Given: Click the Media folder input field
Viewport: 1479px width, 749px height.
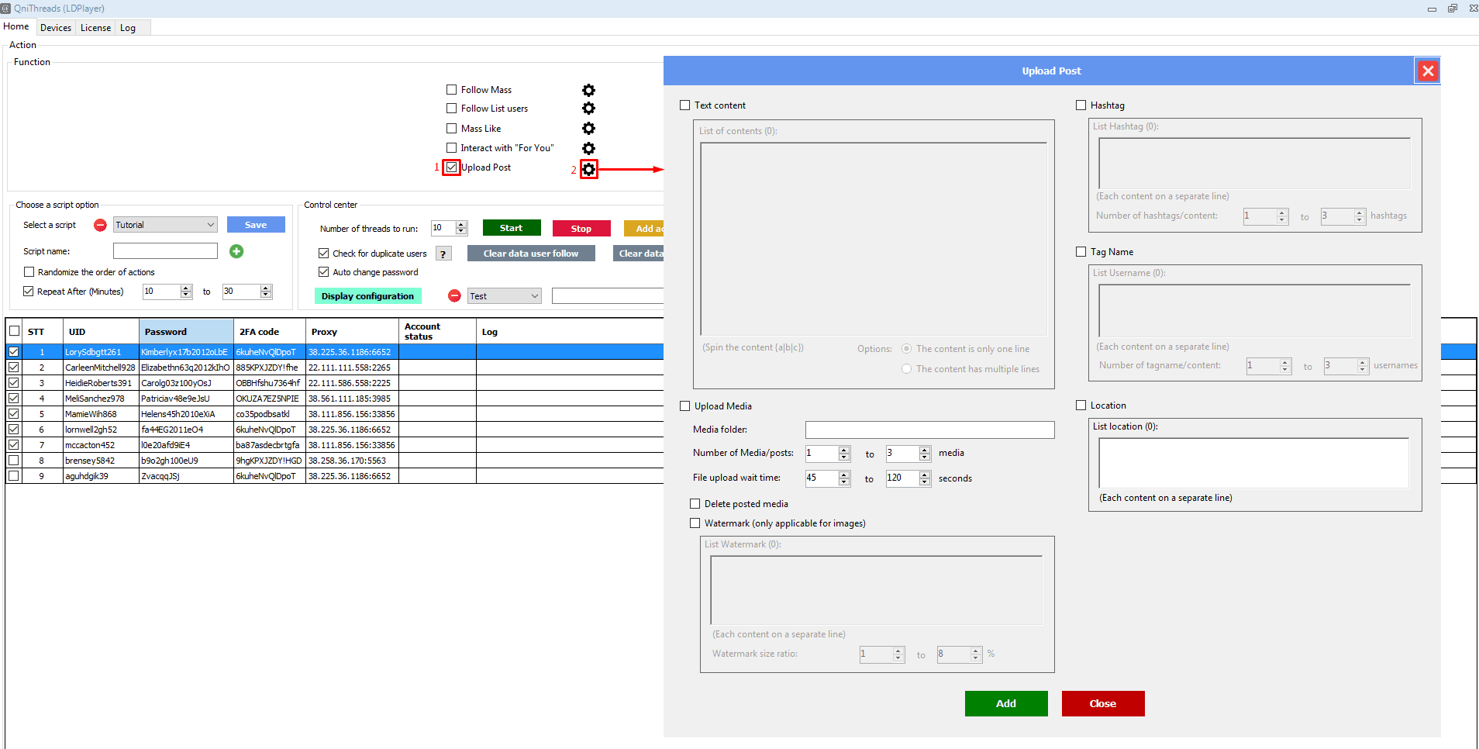Looking at the screenshot, I should pos(929,430).
